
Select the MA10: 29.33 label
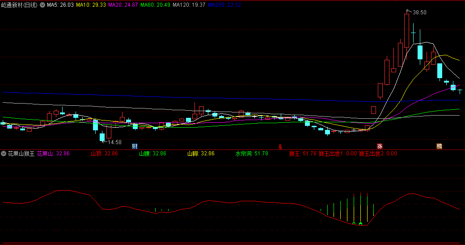coord(91,5)
